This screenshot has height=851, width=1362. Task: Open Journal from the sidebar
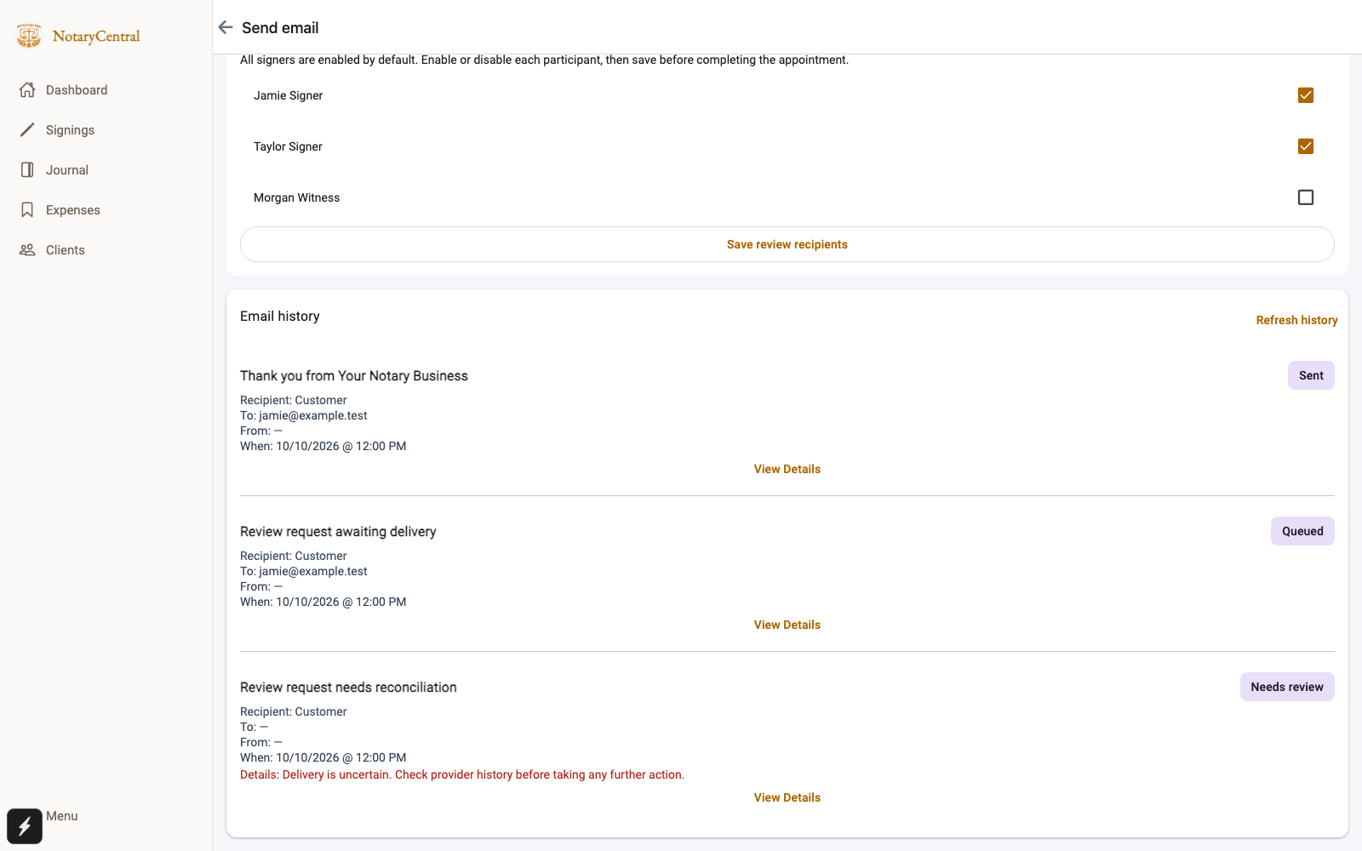(x=67, y=170)
